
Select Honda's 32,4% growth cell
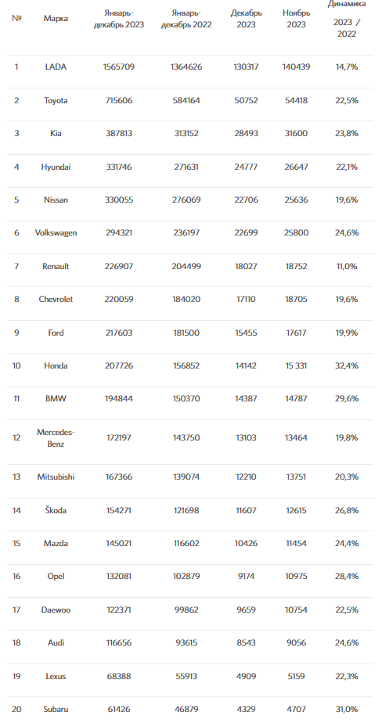click(347, 365)
